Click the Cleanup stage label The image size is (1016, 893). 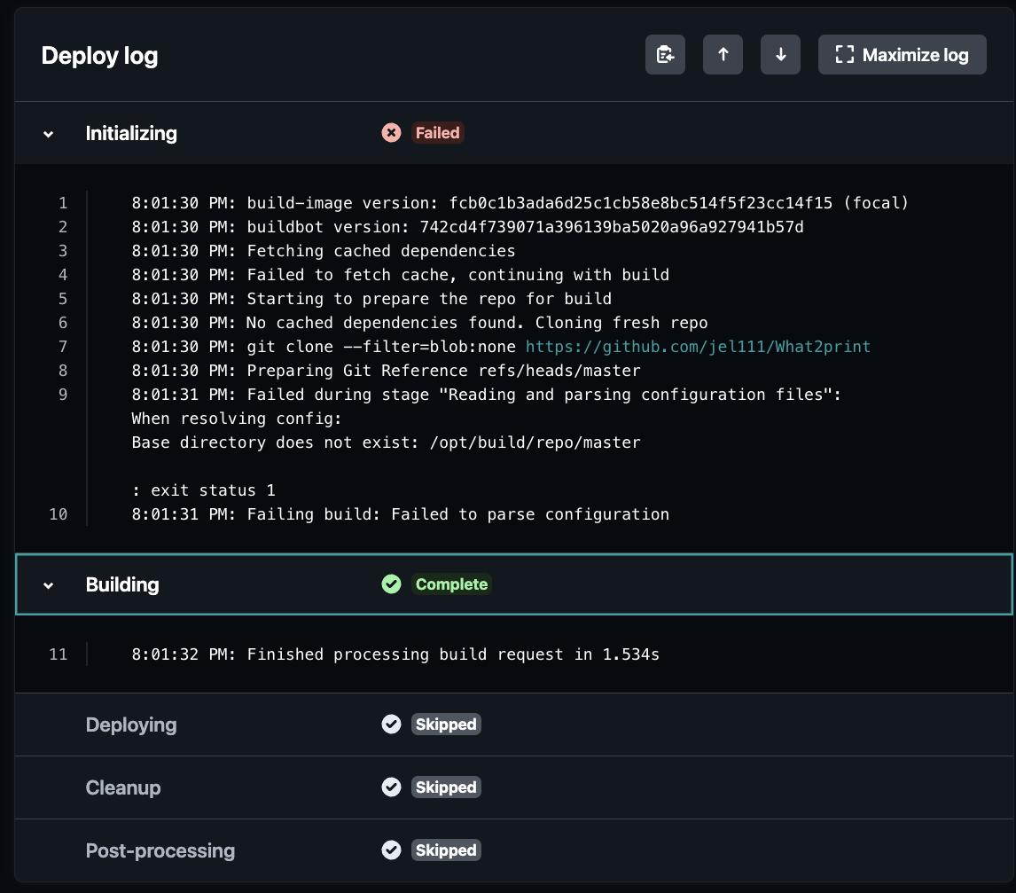[123, 787]
